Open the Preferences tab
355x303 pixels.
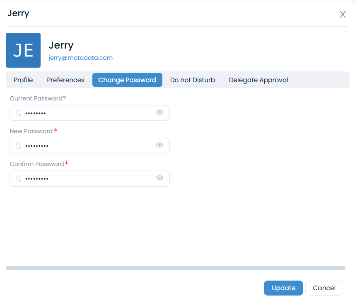tap(65, 80)
